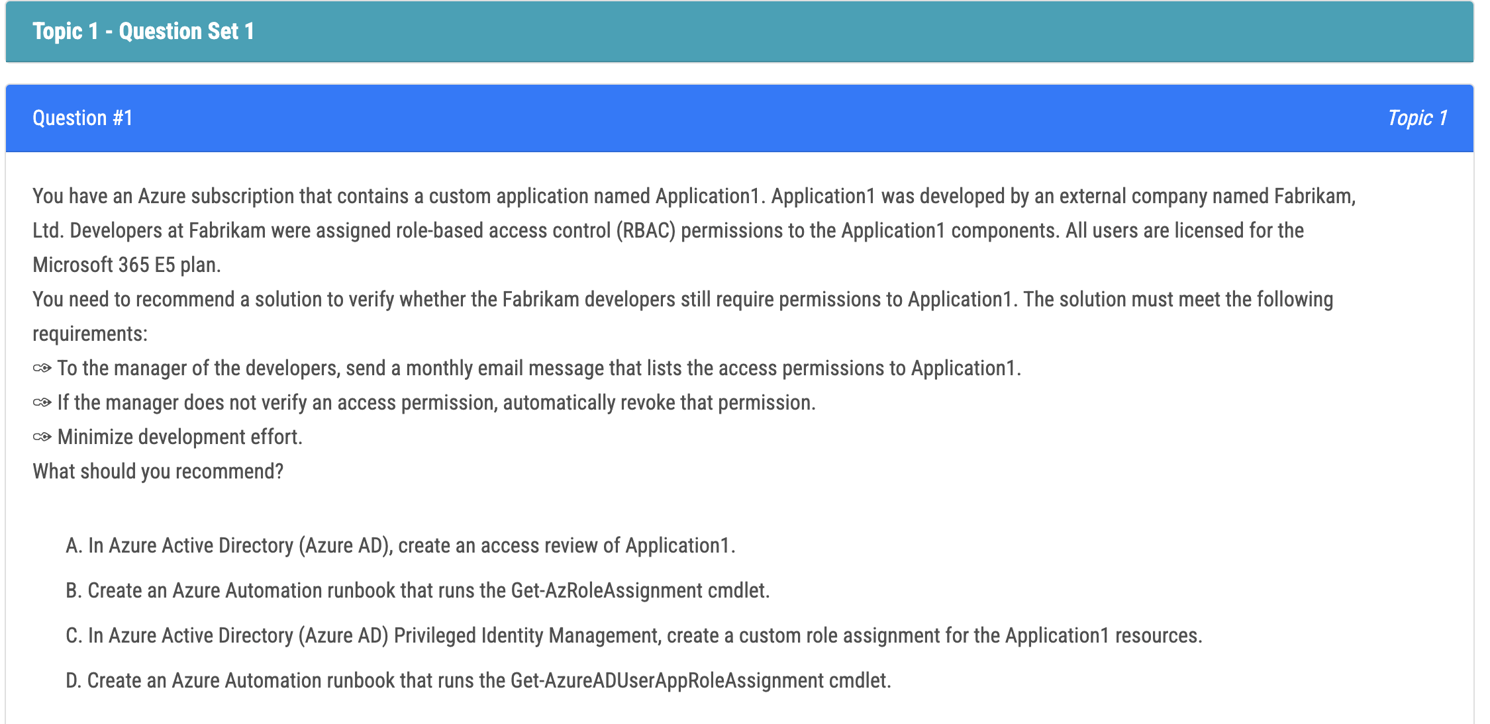Select answer A about access review
1490x724 pixels.
(400, 545)
